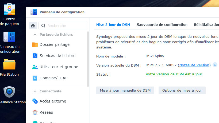Click the status text Votre version de DSM est à jour
219x123 pixels.
click(x=174, y=74)
